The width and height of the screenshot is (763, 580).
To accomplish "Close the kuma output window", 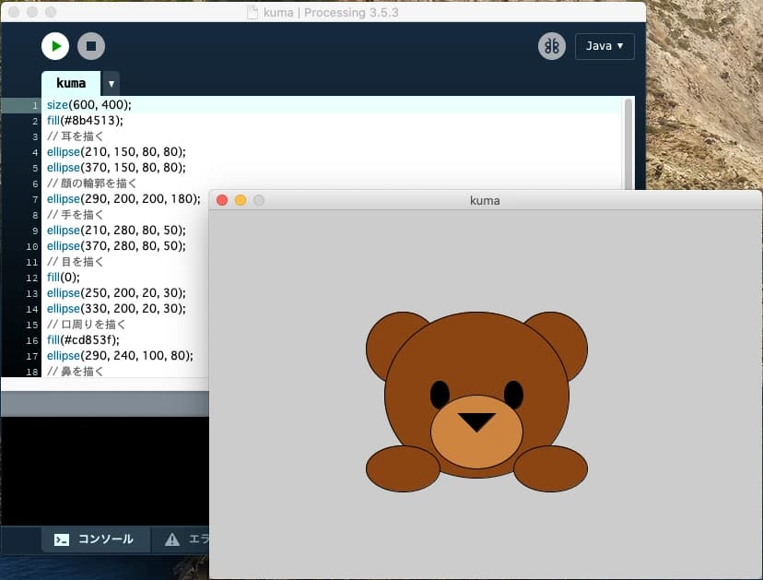I will 222,200.
